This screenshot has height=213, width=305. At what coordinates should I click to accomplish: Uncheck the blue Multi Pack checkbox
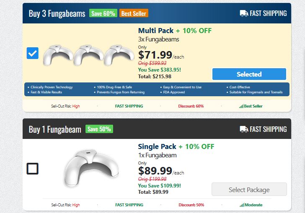[x=33, y=53]
